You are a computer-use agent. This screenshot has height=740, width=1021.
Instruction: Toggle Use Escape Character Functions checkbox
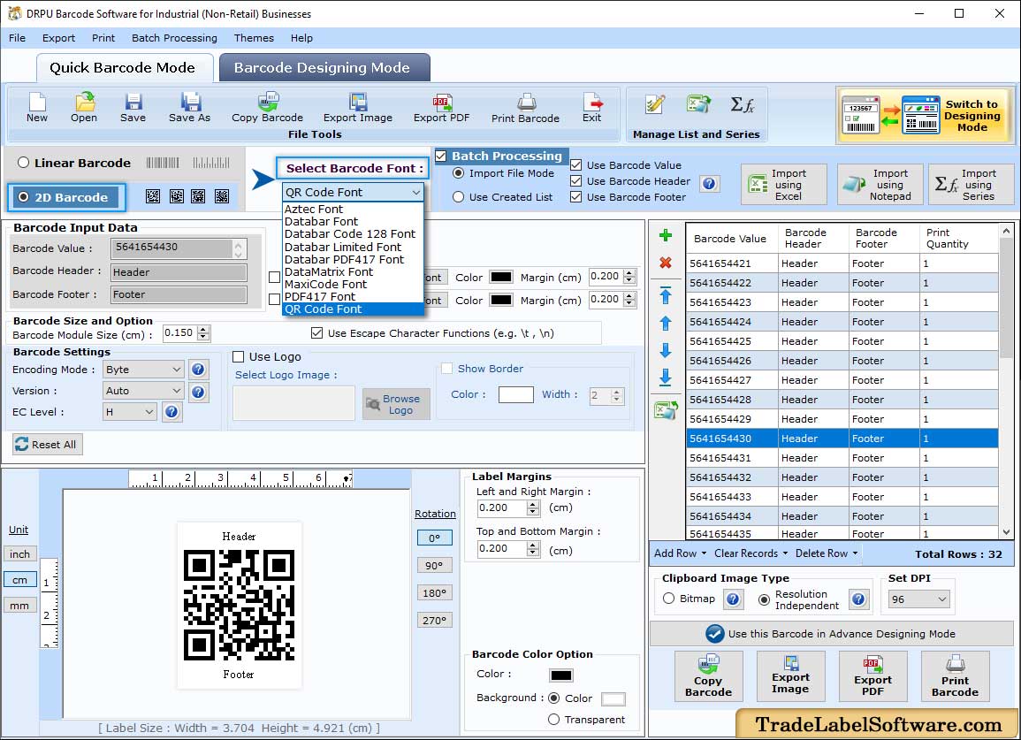(317, 333)
